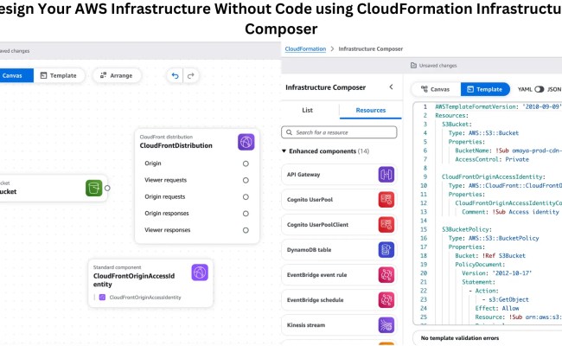Click 'No template validation errors' status
Screen dimensions: 562x346
coord(460,337)
